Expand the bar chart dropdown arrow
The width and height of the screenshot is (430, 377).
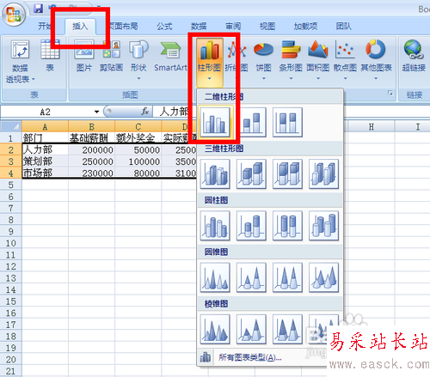point(291,78)
